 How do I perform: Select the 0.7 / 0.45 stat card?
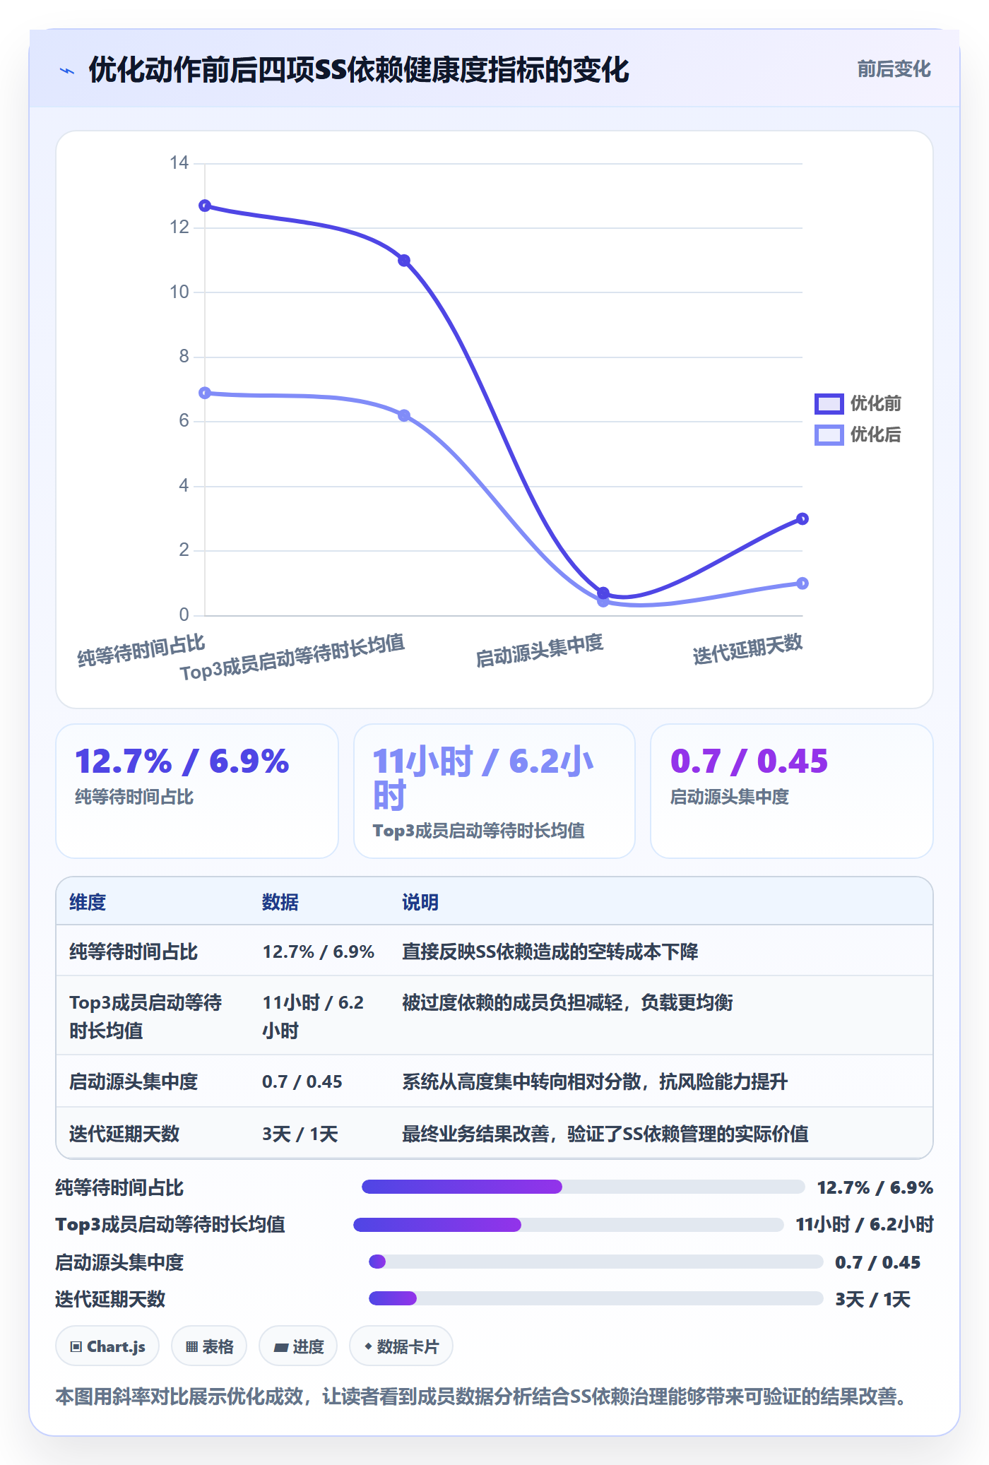(792, 791)
